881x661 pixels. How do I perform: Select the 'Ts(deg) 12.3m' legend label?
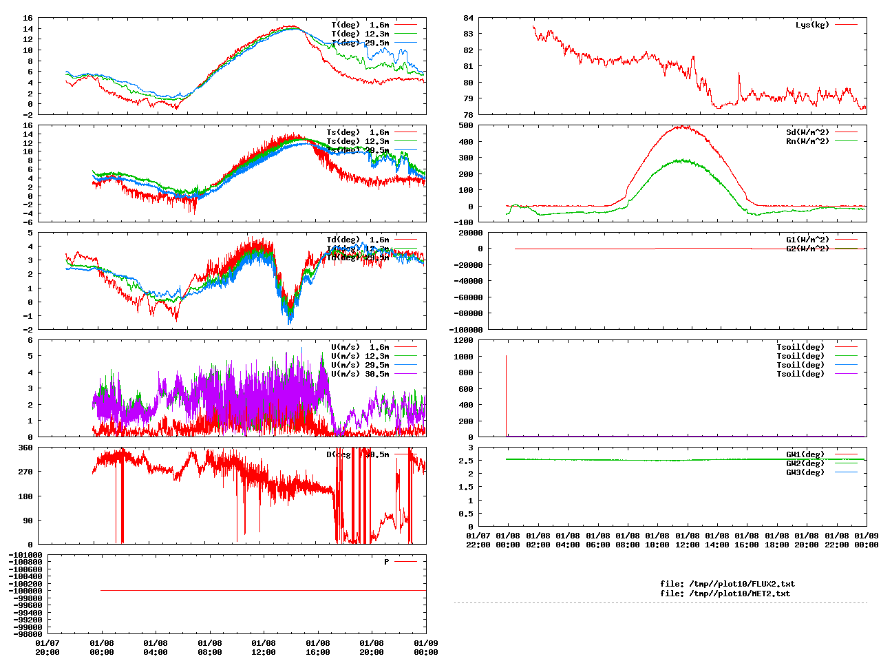[x=357, y=141]
